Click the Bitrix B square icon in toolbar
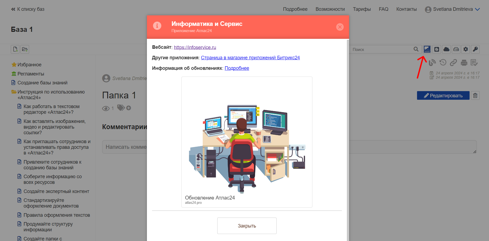 coord(437,49)
